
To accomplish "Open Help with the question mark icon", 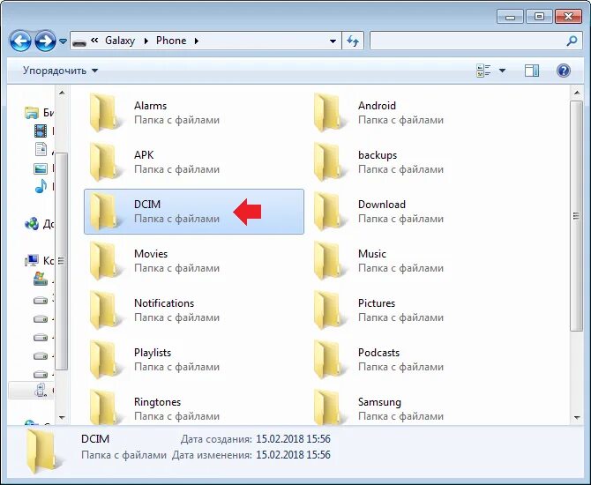I will (x=563, y=71).
